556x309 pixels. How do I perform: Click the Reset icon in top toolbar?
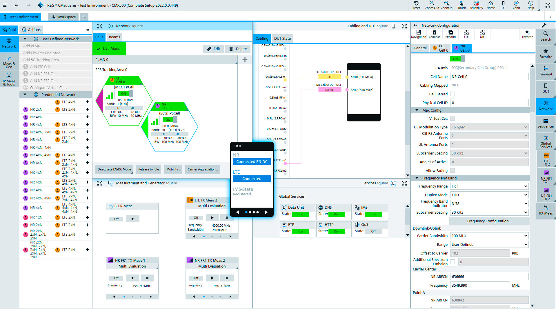pyautogui.click(x=416, y=5)
